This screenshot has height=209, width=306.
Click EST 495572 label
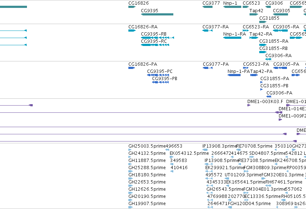214,175
